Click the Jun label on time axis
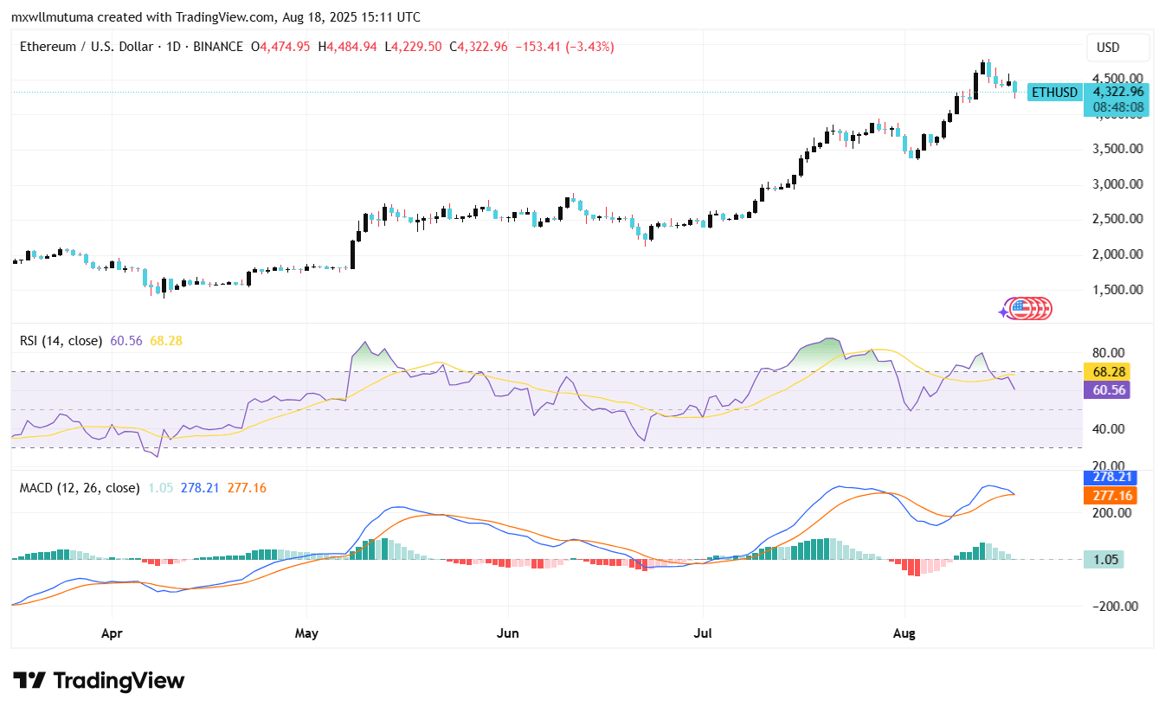This screenshot has height=713, width=1165. point(507,633)
